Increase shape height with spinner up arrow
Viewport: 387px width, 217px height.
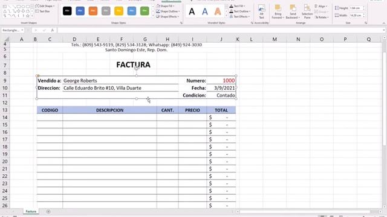coord(364,7)
